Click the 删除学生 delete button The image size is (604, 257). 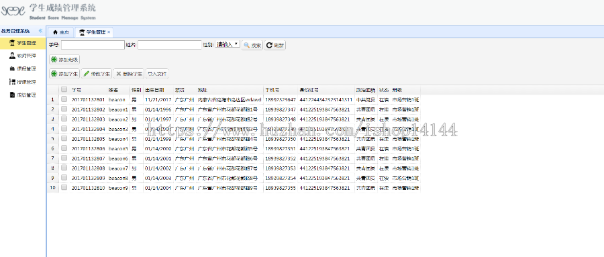129,74
